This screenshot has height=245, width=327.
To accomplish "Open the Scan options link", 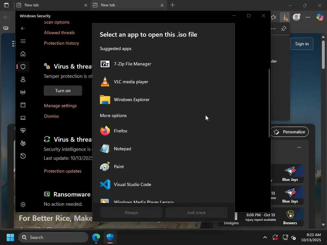I will 57,22.
